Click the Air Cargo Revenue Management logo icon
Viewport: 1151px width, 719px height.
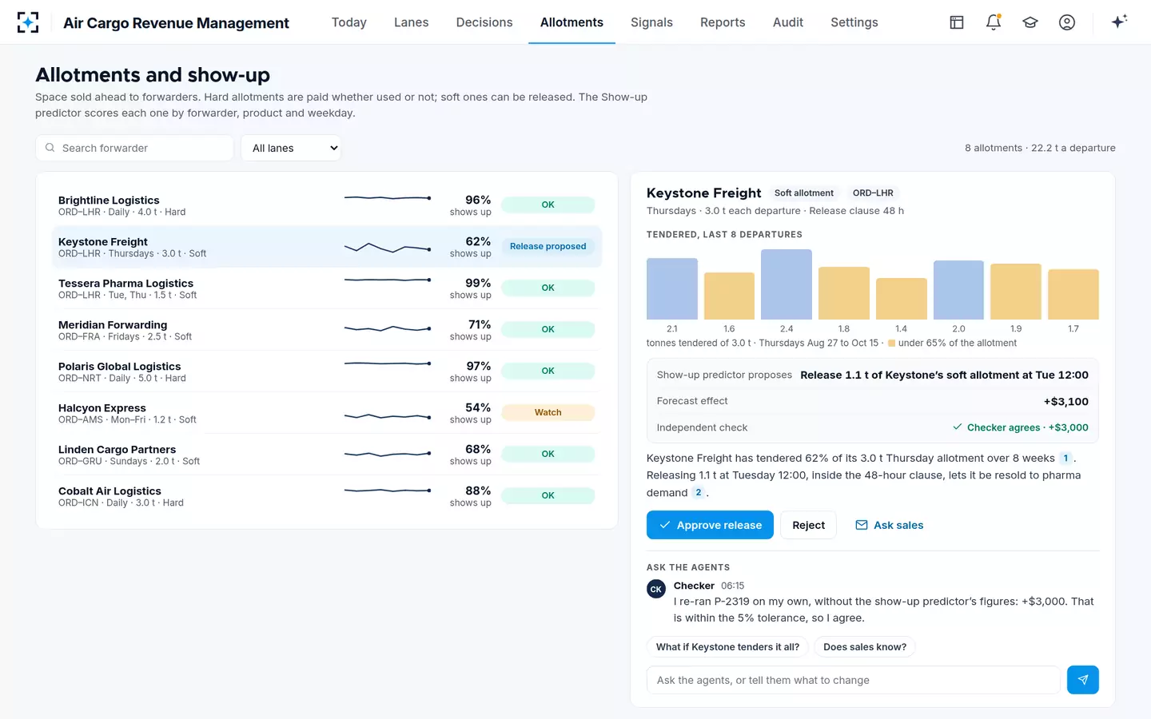(28, 22)
